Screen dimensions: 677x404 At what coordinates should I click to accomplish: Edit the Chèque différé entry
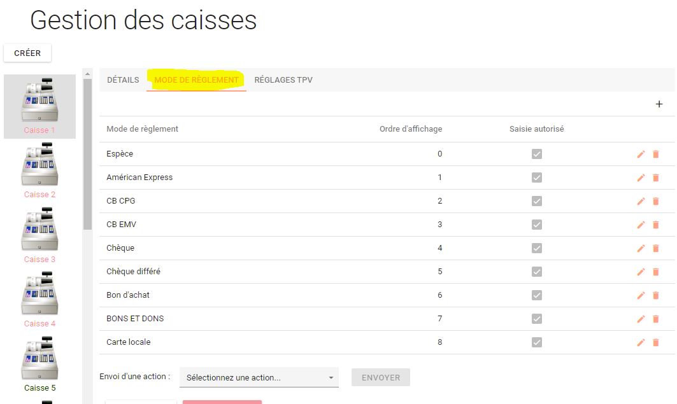(641, 272)
